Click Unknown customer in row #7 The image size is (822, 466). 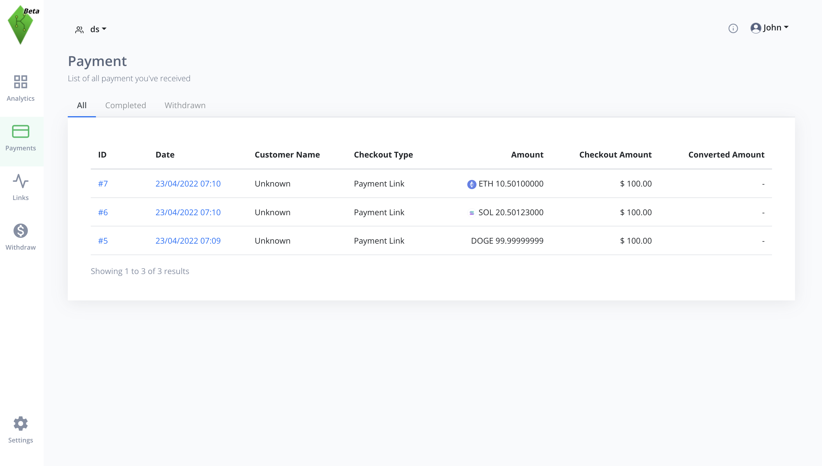click(273, 184)
